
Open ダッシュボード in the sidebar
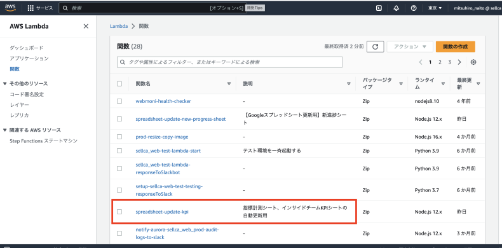(27, 48)
